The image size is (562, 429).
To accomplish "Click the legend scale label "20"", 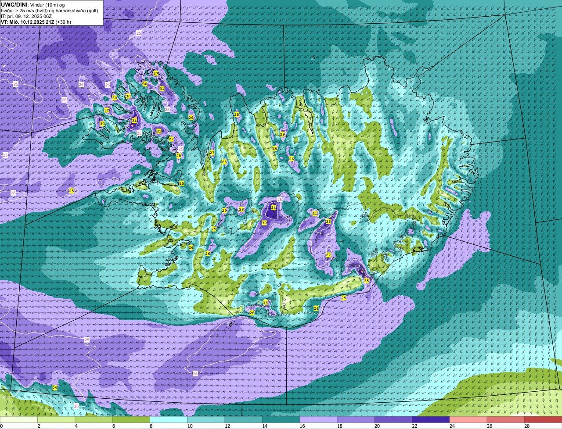I will (377, 426).
